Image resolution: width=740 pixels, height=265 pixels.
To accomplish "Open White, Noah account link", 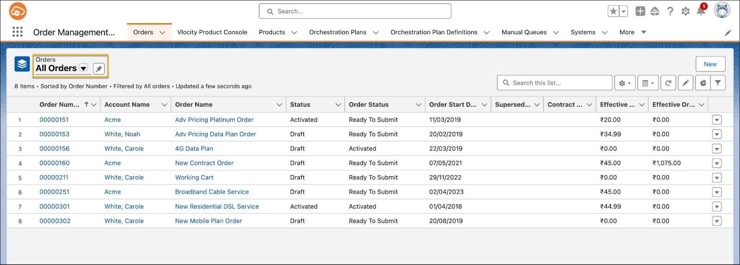I will click(x=122, y=134).
